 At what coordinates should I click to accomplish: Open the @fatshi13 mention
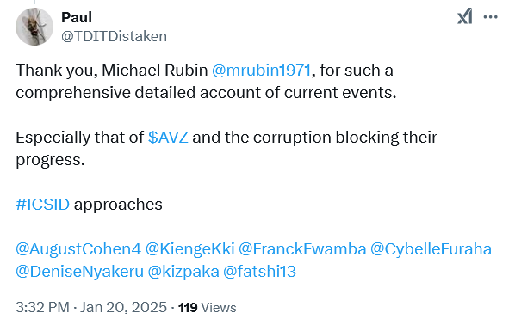click(x=259, y=272)
